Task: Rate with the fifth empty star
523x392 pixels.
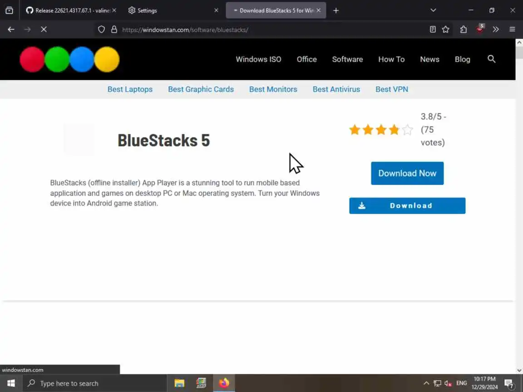Action: 407,129
